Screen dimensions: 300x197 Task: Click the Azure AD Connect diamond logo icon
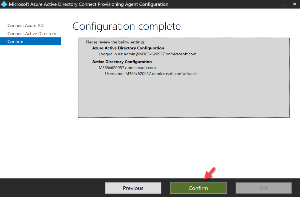4,4
